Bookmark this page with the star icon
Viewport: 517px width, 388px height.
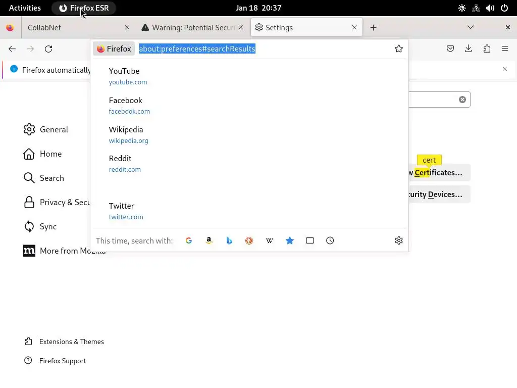pos(399,49)
